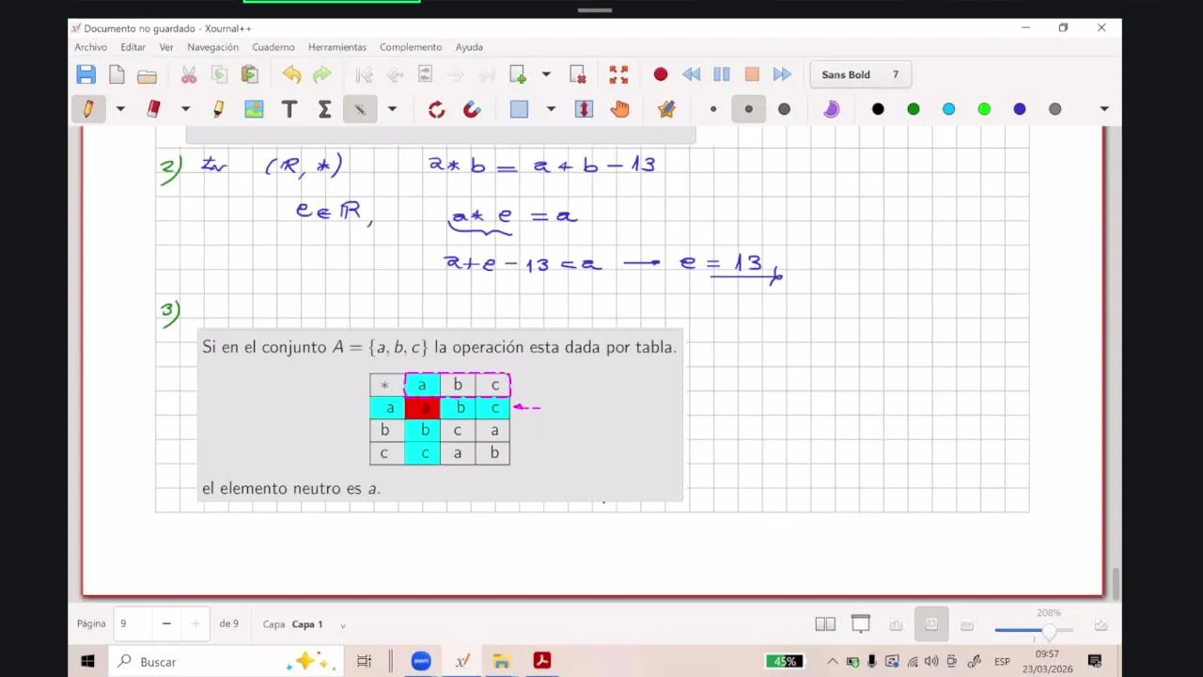This screenshot has height=677, width=1203.
Task: Open the Ayuda menu
Action: click(x=469, y=47)
